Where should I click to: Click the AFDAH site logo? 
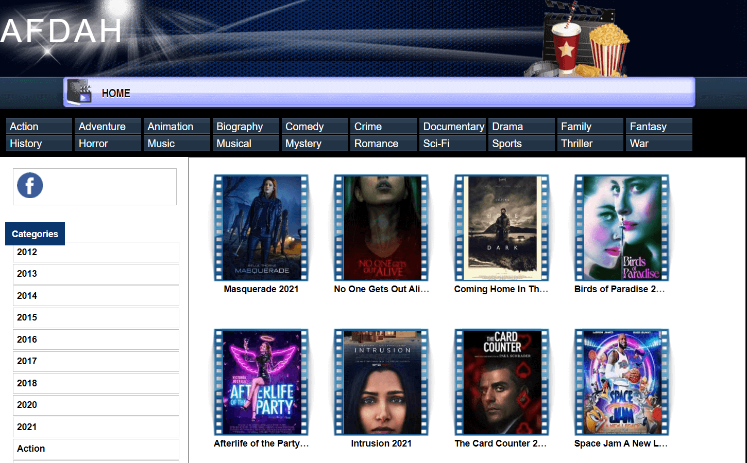pyautogui.click(x=61, y=31)
